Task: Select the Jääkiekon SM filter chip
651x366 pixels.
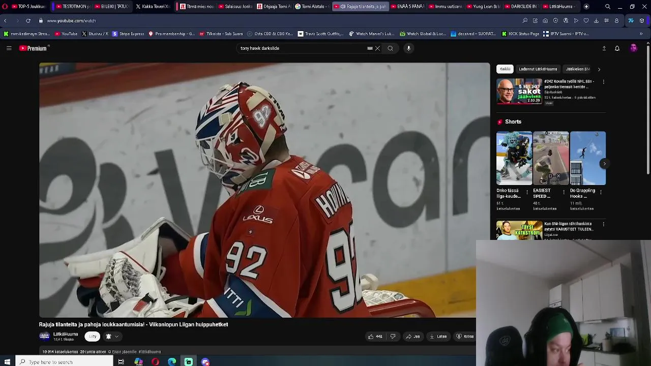Action: pos(578,69)
